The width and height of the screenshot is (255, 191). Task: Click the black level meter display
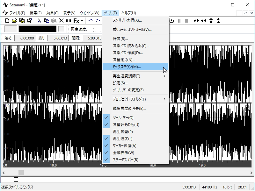click(x=38, y=29)
